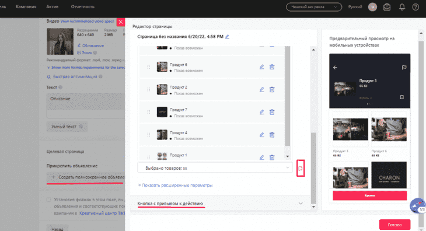The height and width of the screenshot is (231, 426).
Task: Open View recommended video specs link
Action: [87, 21]
